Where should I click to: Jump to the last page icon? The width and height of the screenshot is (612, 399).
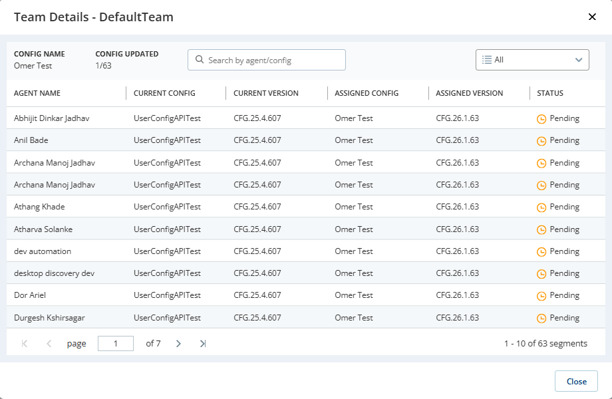point(202,343)
